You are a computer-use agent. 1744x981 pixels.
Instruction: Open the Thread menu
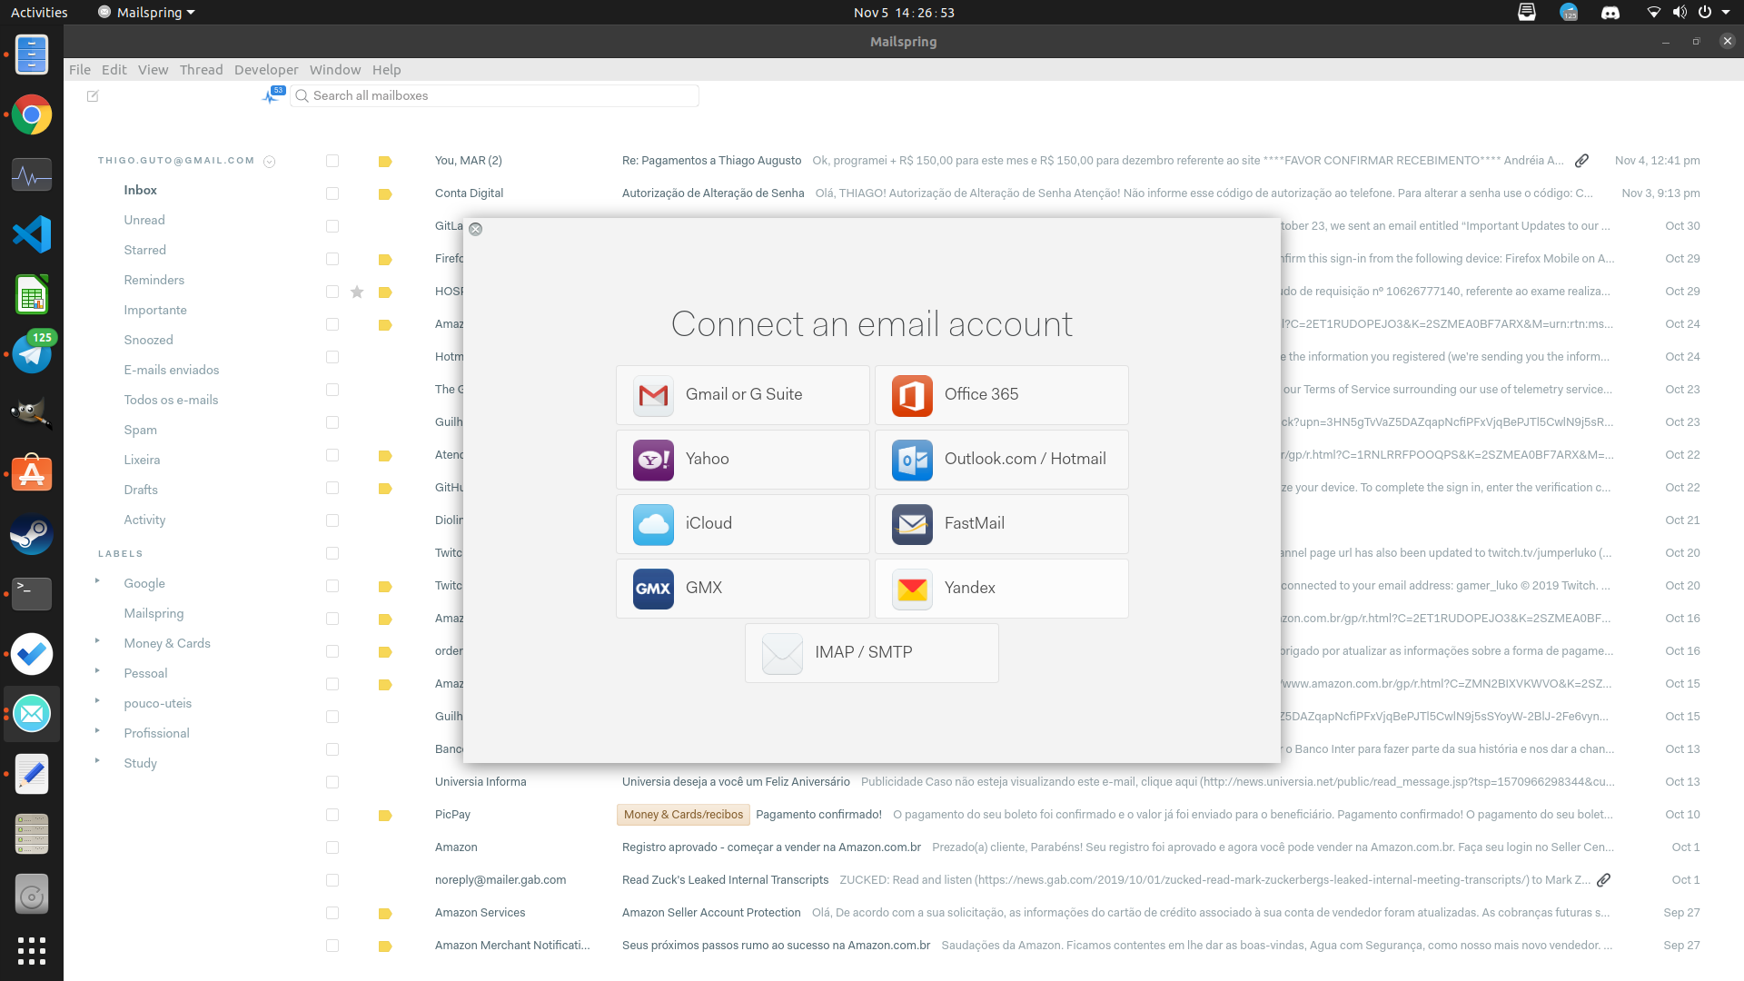pos(201,69)
